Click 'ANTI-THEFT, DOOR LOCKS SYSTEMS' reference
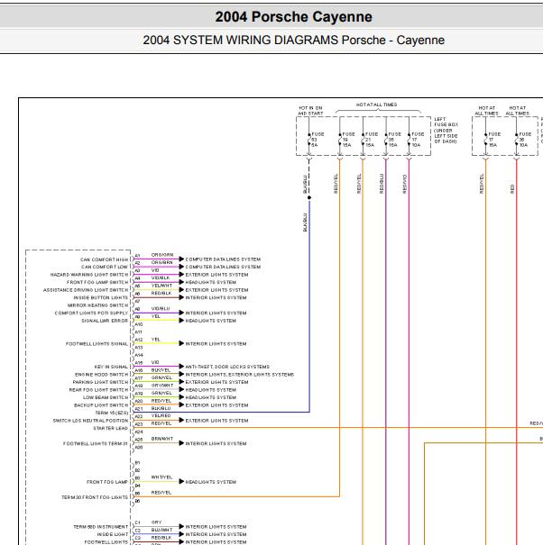The image size is (543, 545). pyautogui.click(x=227, y=367)
